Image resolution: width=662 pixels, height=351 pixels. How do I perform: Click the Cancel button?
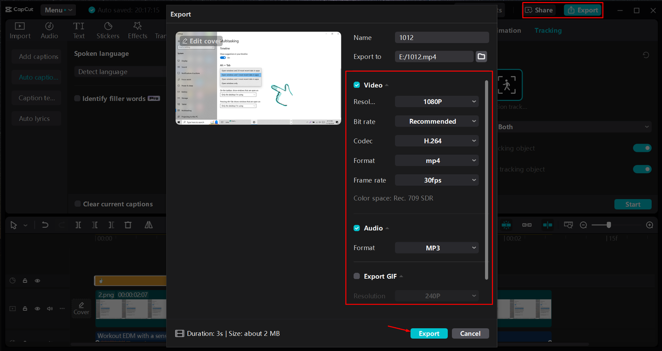pos(470,333)
